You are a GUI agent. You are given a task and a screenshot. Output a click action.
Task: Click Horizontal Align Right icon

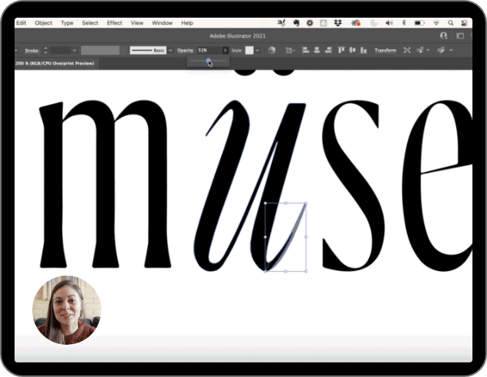[328, 50]
